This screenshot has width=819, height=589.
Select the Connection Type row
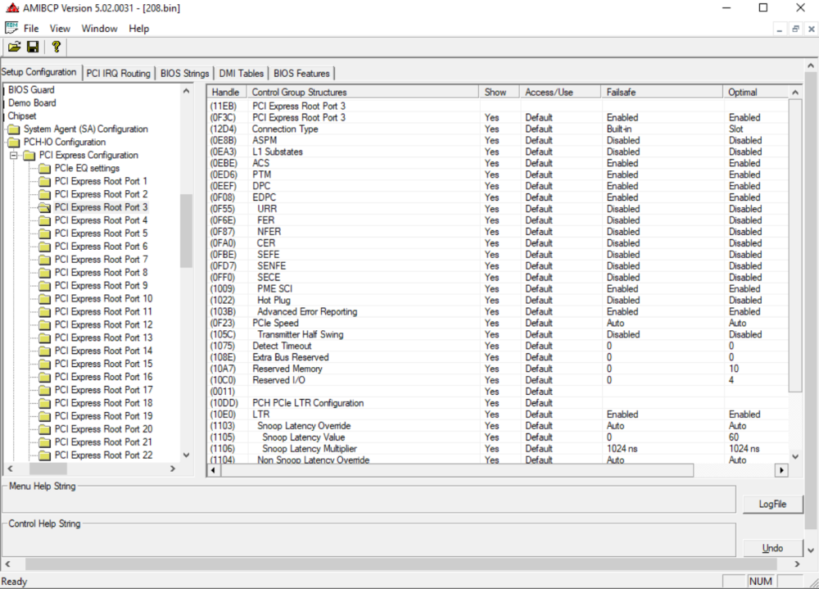pyautogui.click(x=498, y=129)
